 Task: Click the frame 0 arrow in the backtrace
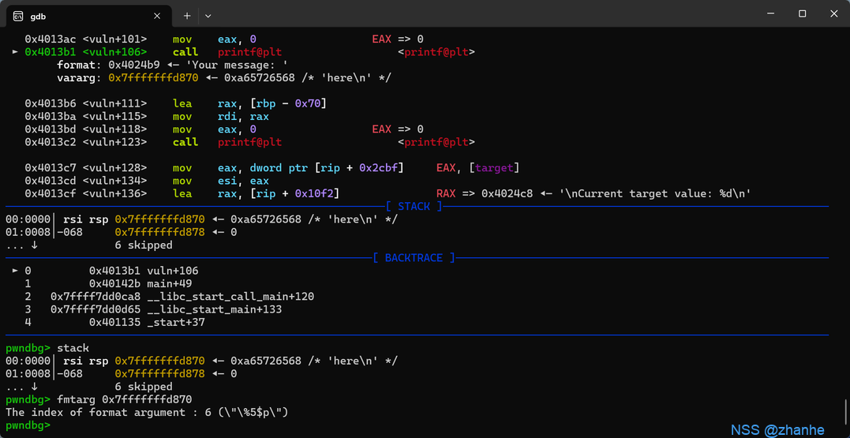15,271
